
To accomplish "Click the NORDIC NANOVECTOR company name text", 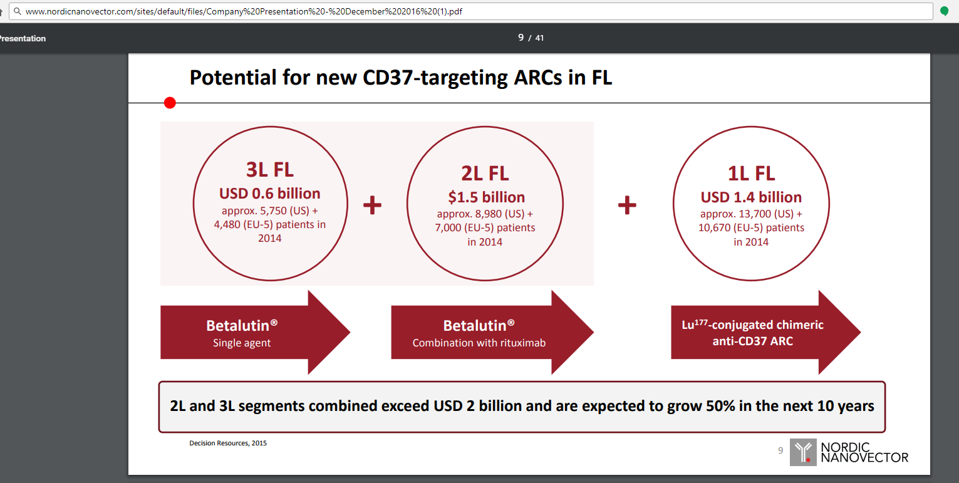I will (x=864, y=452).
